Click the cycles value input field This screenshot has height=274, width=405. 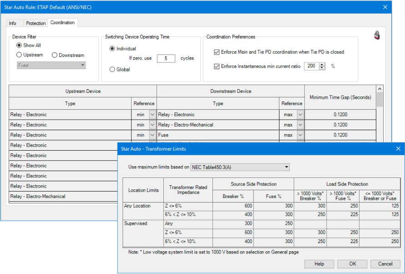pyautogui.click(x=166, y=58)
